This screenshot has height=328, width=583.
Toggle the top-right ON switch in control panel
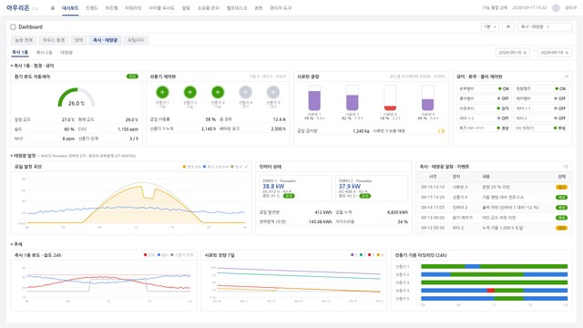(x=560, y=88)
